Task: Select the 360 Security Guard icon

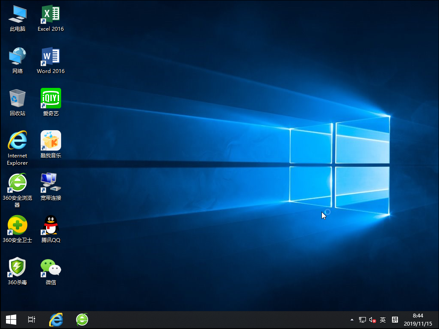Action: pos(17,225)
